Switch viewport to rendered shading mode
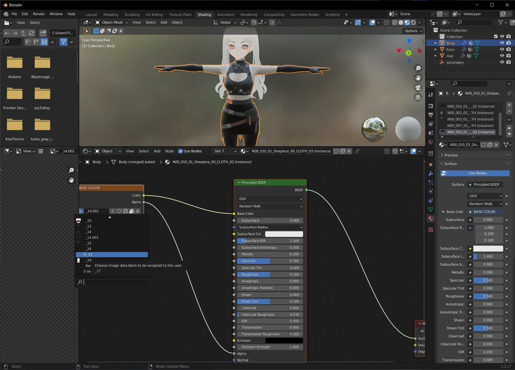This screenshot has height=370, width=515. [413, 23]
